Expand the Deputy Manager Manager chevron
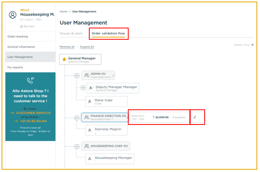Screen dimensions: 260x172 pos(83,88)
